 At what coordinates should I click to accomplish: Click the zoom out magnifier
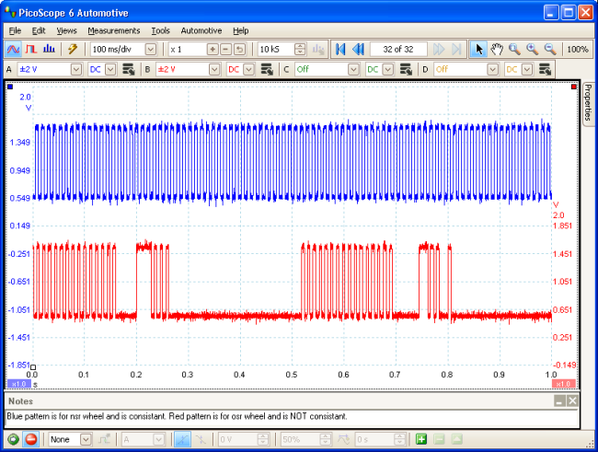[x=549, y=49]
